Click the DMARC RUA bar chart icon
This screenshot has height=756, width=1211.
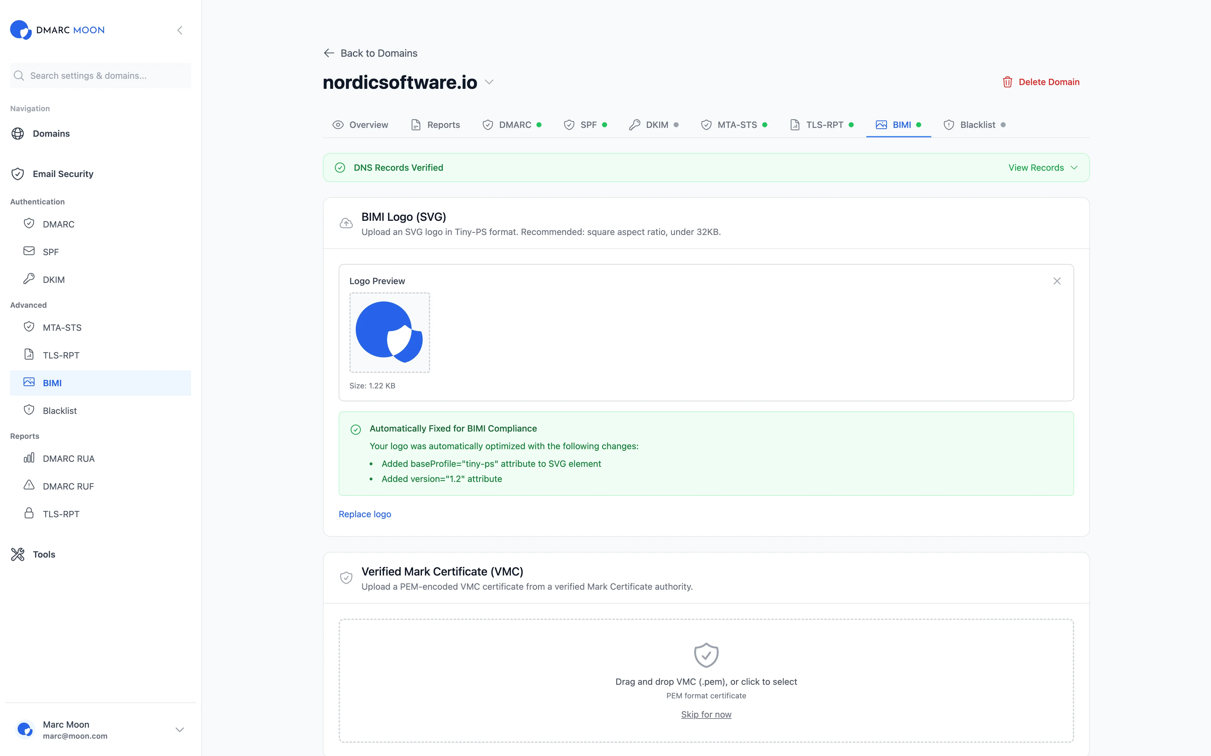29,458
